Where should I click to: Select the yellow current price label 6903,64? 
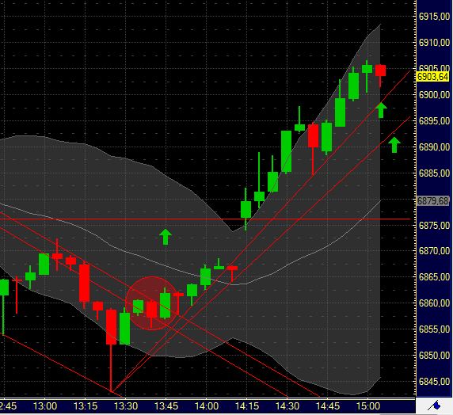(x=432, y=77)
